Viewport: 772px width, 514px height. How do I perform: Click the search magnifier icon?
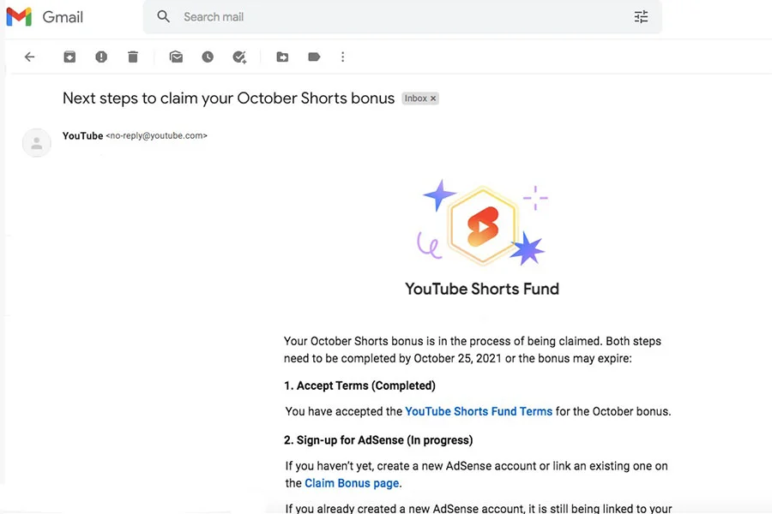[x=164, y=17]
